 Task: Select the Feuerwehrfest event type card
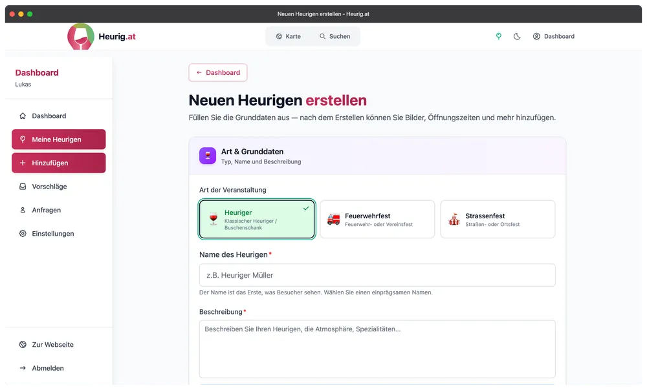pos(377,219)
